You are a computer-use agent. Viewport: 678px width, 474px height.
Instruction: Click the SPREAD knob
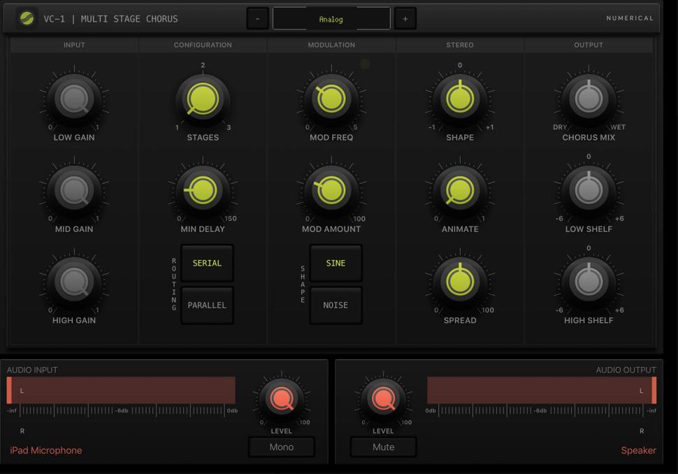pos(460,282)
